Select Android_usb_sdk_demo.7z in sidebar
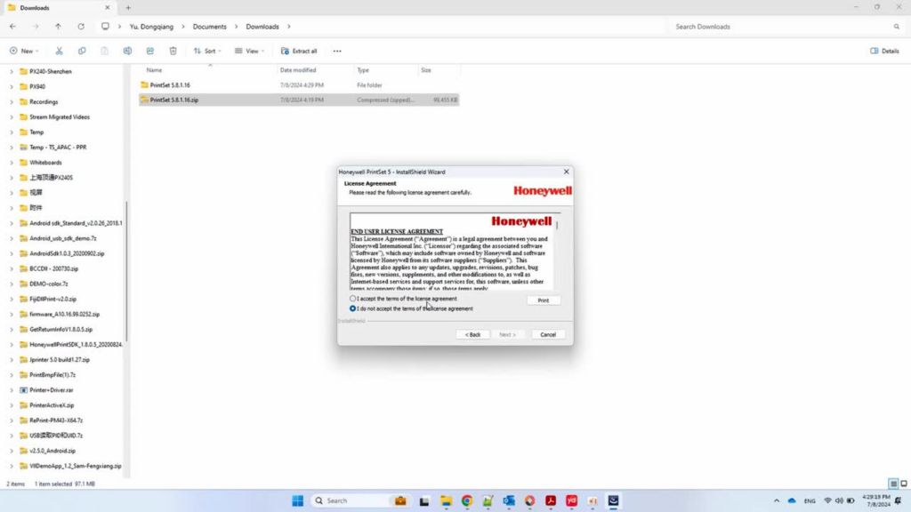 [x=63, y=238]
